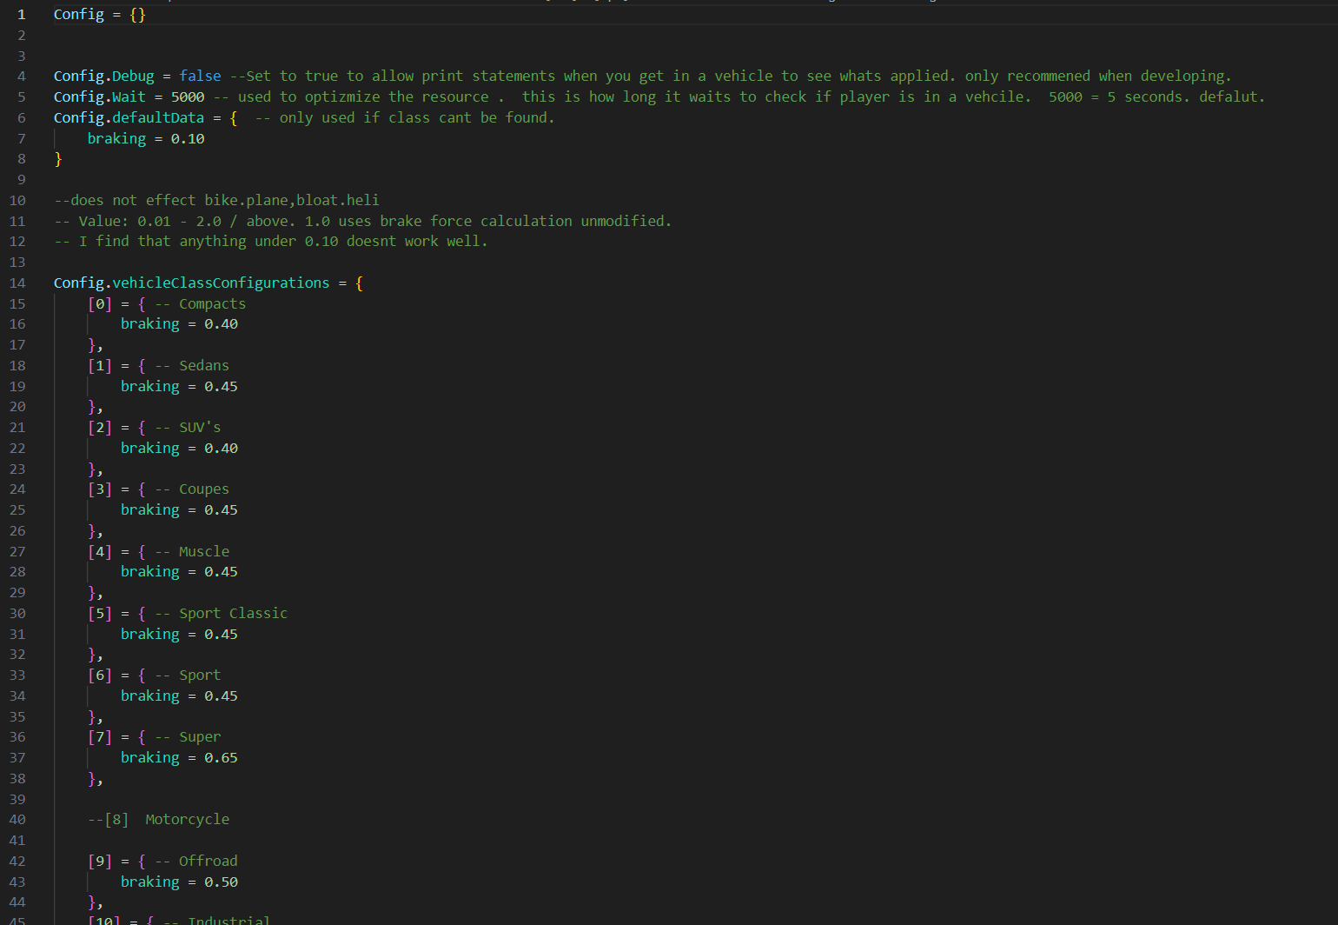Screen dimensions: 1338x925
Task: Place cursor on Muscle braking value
Action: [x=221, y=572]
